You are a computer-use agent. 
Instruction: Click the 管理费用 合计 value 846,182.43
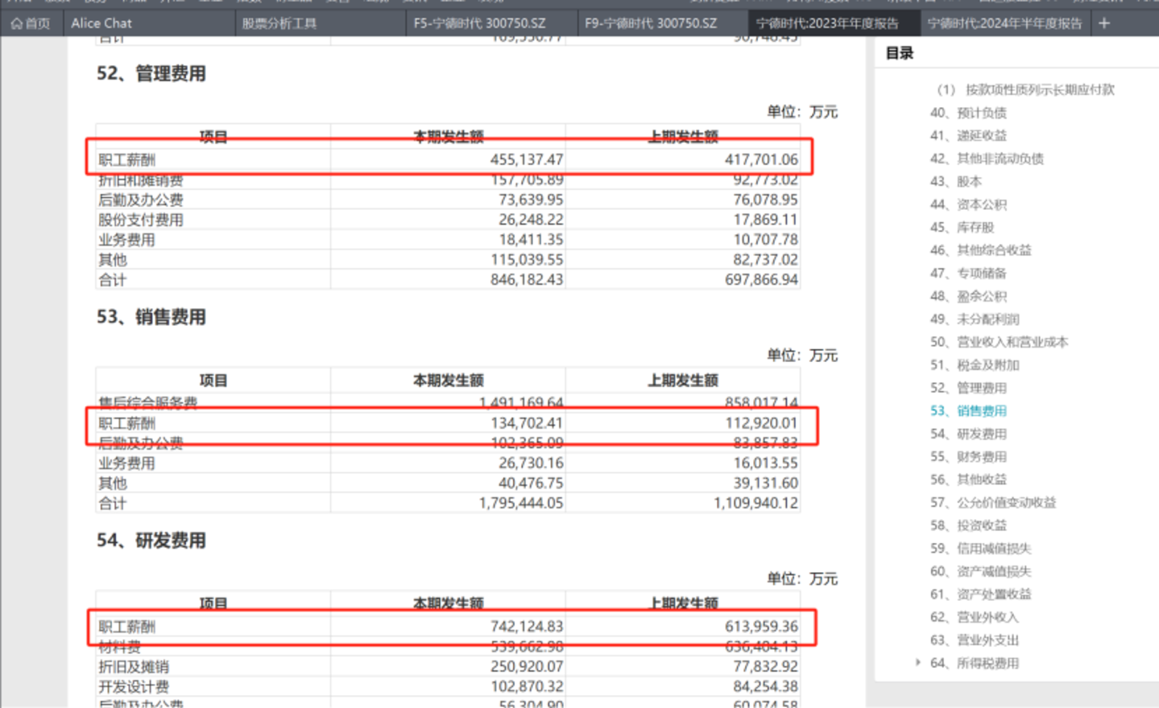[527, 279]
